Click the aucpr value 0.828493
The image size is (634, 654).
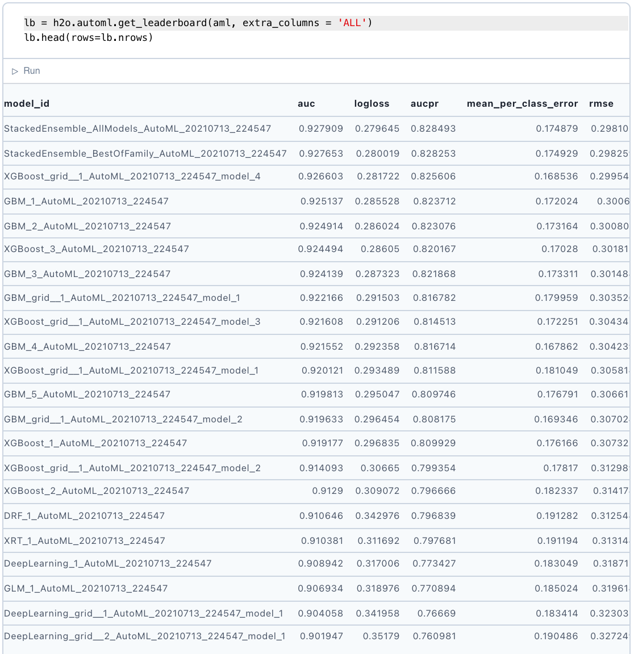433,128
